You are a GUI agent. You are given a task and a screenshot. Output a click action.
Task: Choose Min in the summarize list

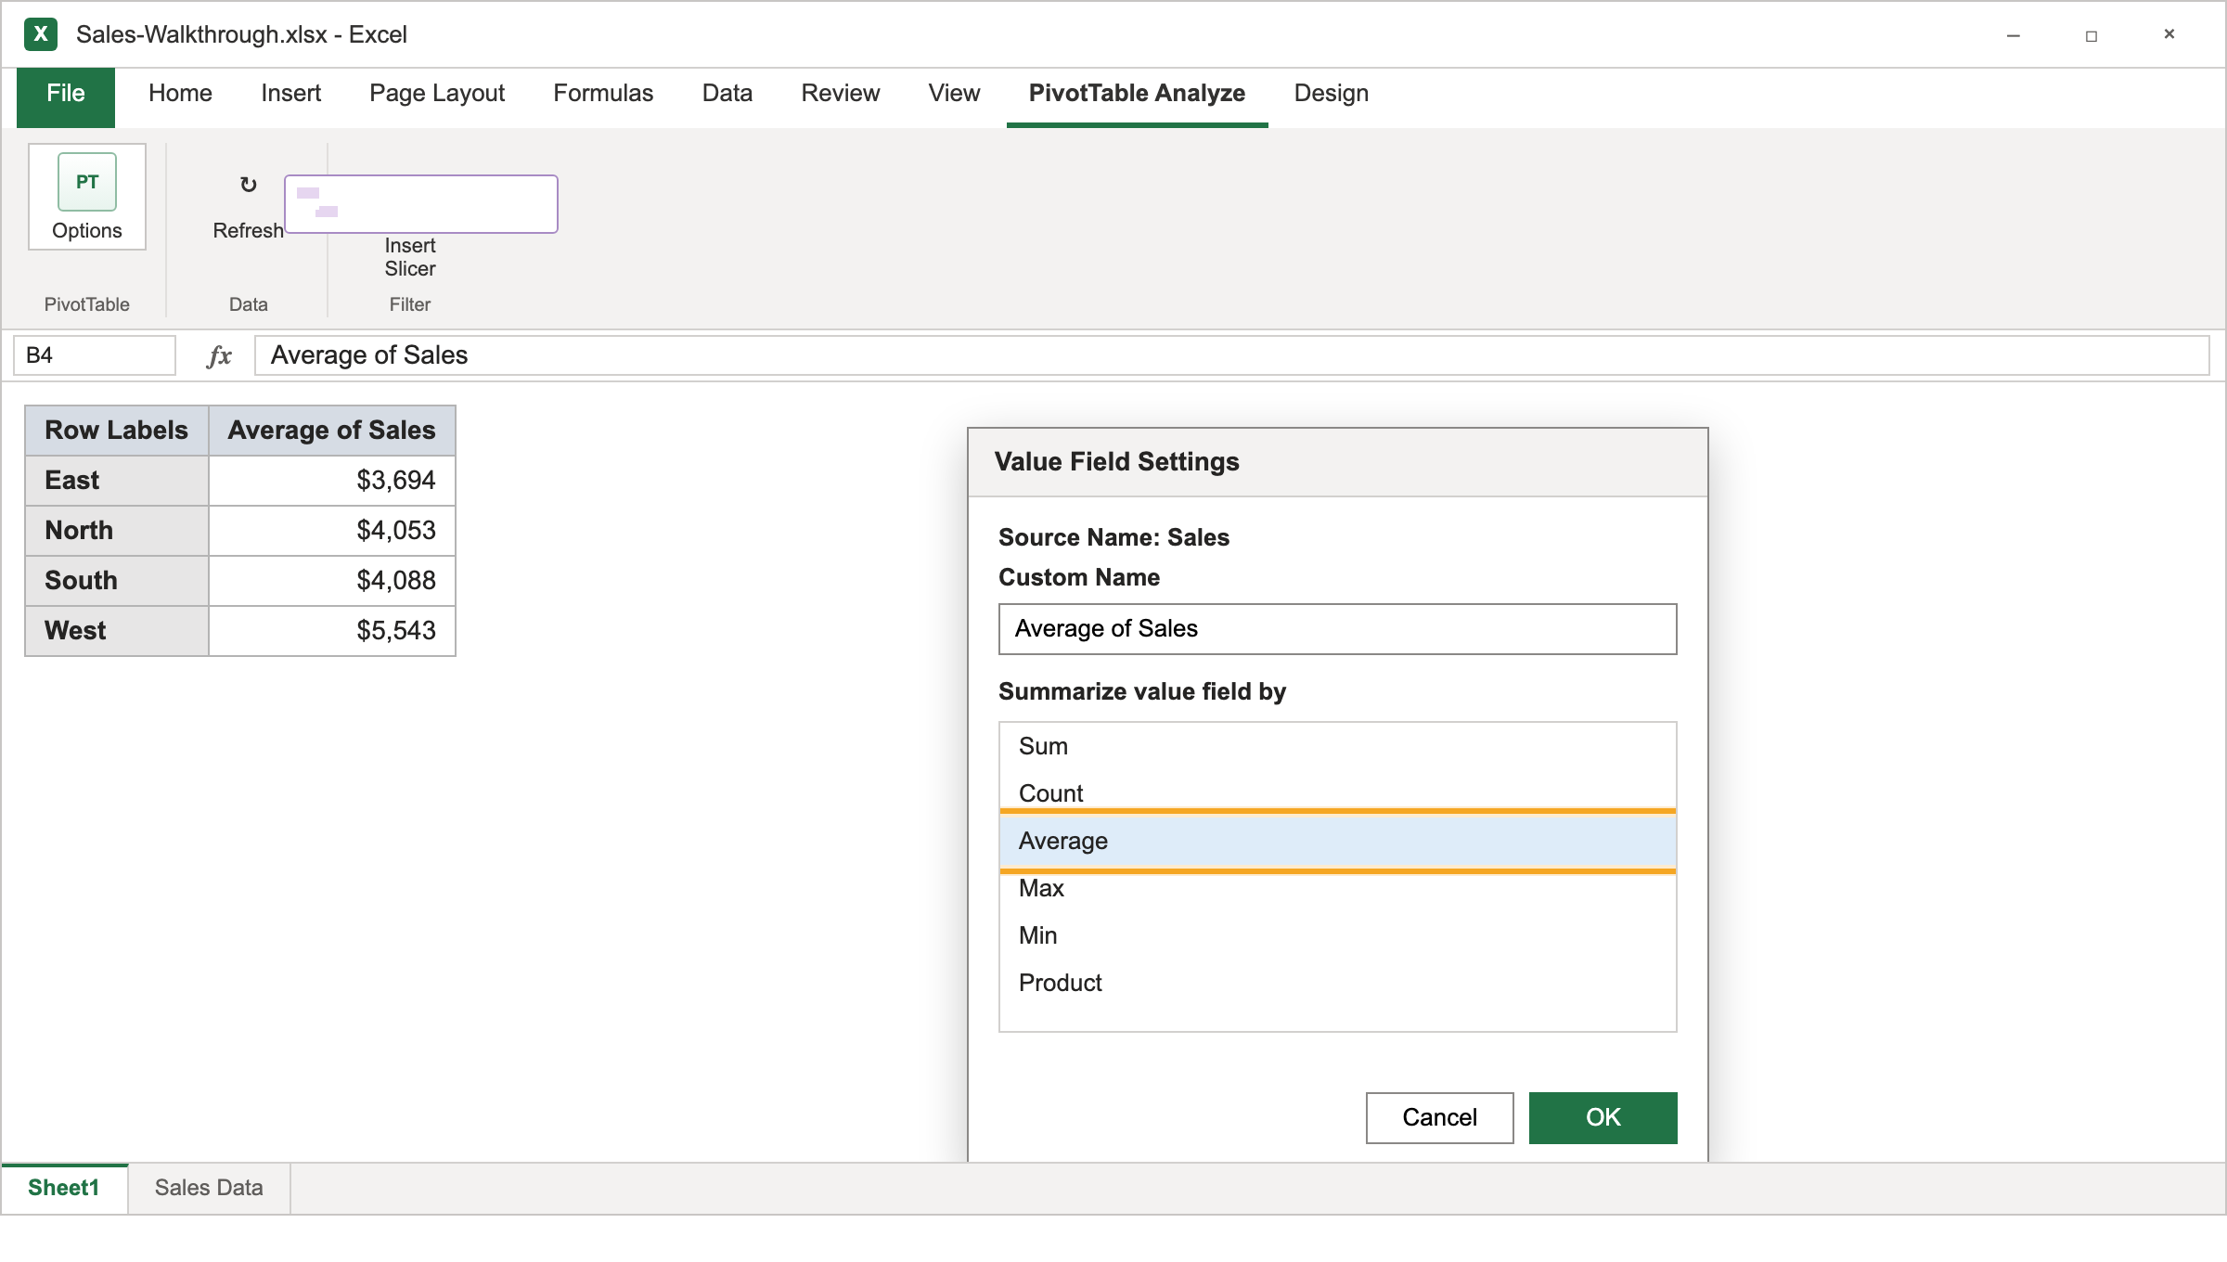[x=1337, y=935]
